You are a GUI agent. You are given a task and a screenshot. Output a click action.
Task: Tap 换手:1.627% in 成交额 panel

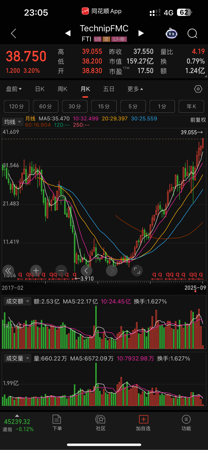tap(150, 301)
